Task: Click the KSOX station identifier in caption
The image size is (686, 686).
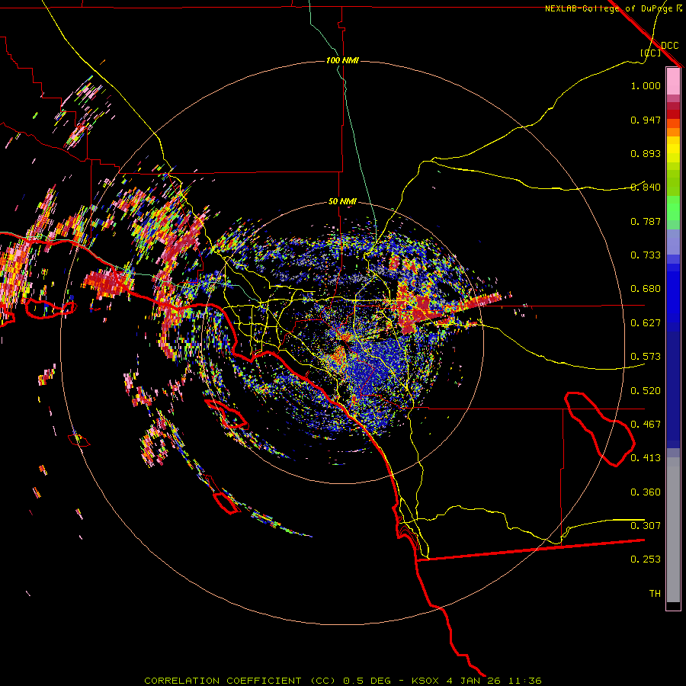Action: point(425,681)
